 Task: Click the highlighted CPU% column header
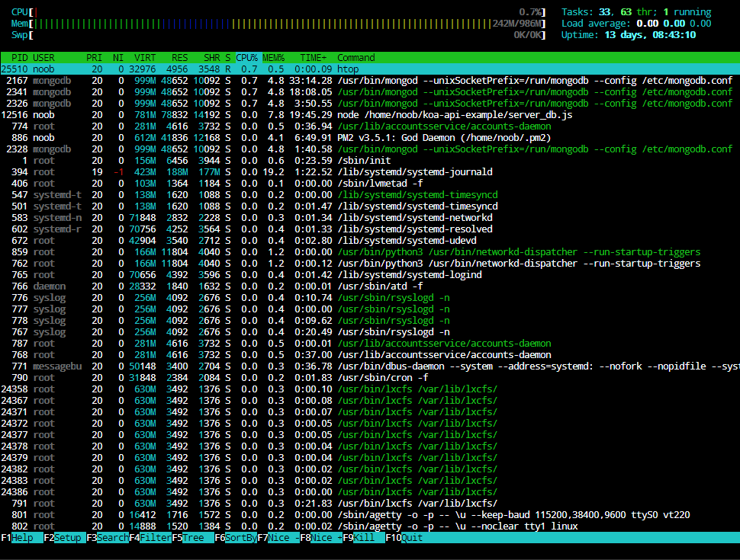coord(247,57)
